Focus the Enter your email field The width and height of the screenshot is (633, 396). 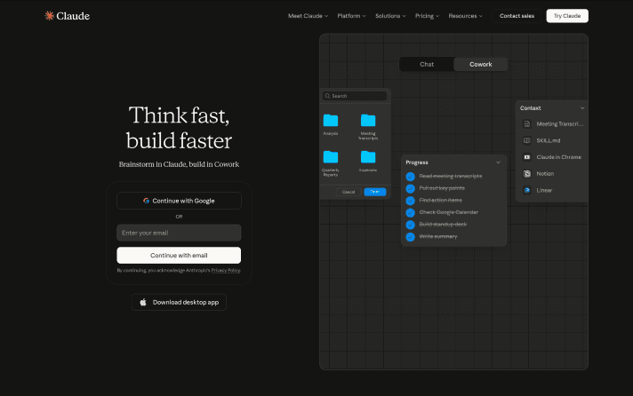pos(179,233)
